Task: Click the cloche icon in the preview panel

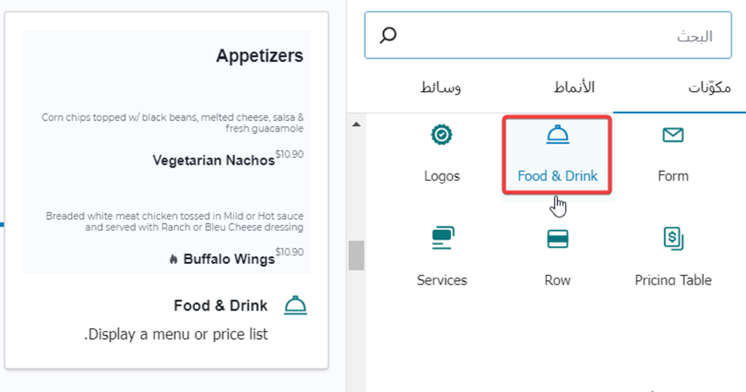Action: click(x=294, y=305)
